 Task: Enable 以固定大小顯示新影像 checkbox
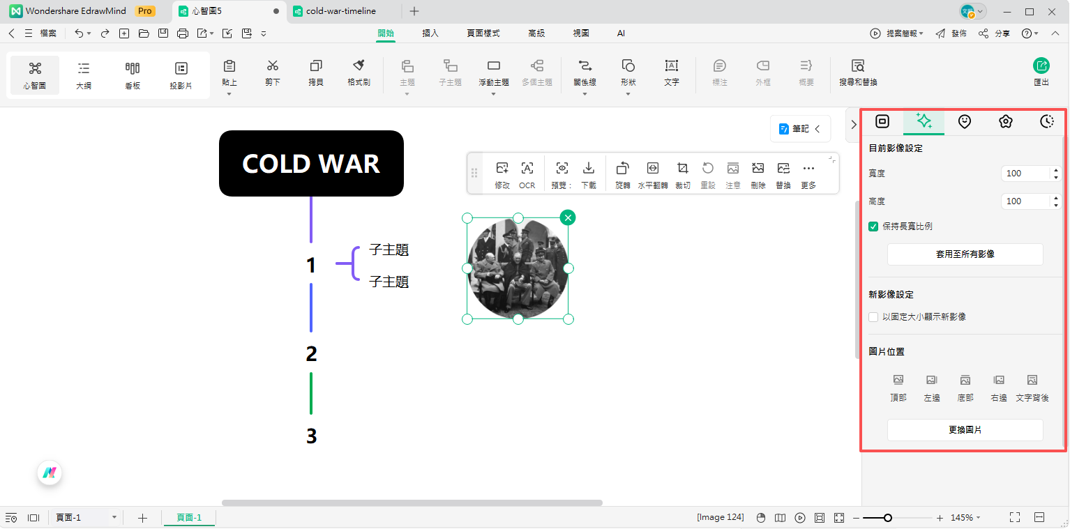click(x=873, y=317)
